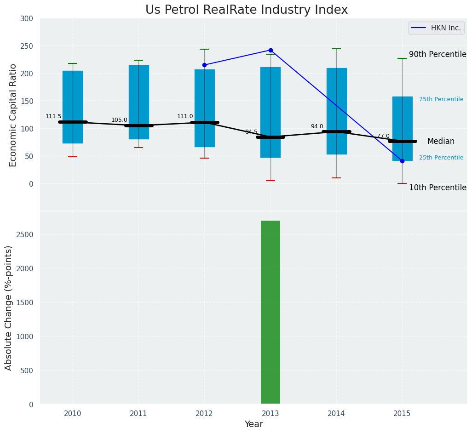Viewport: 472px width, 433px height.
Task: Click the green absolute change bar for 2013
Action: (x=271, y=312)
